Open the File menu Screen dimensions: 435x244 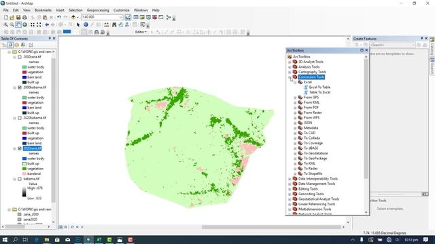coord(6,10)
